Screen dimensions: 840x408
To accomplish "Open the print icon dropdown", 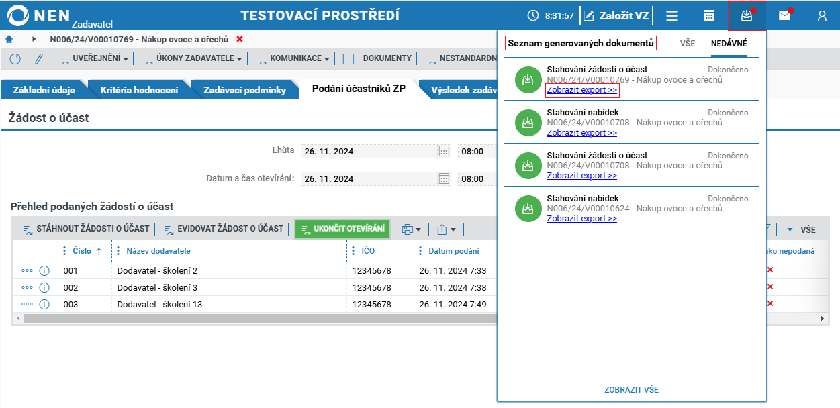I will point(411,229).
